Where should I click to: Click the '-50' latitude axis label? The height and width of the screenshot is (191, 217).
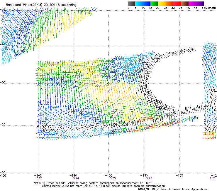point(3,82)
